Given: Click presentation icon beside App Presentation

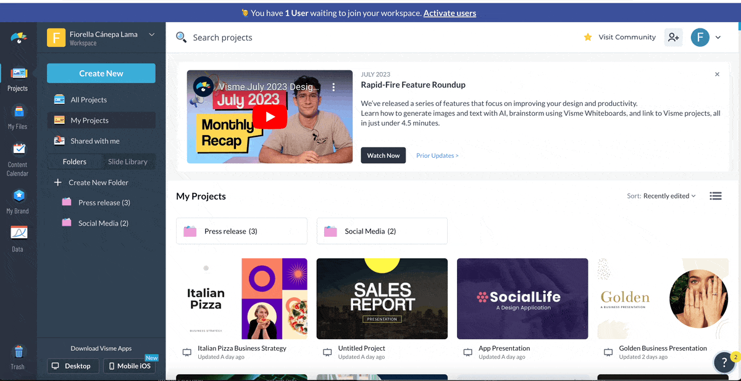Looking at the screenshot, I should [x=468, y=353].
